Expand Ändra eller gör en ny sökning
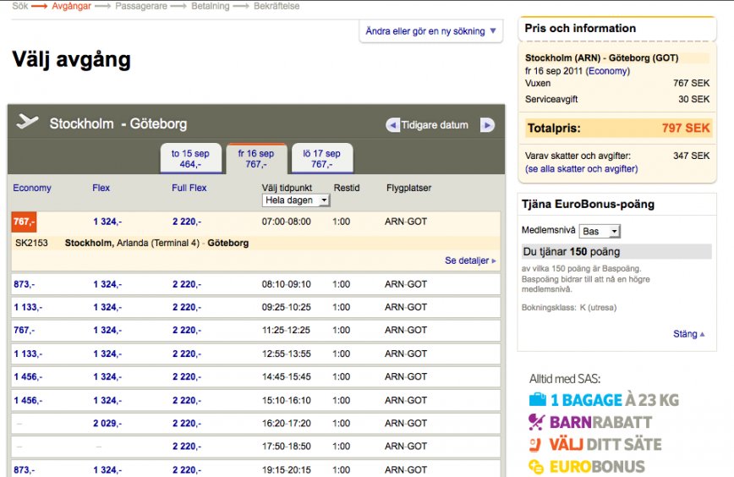This screenshot has height=477, width=734. coord(431,31)
